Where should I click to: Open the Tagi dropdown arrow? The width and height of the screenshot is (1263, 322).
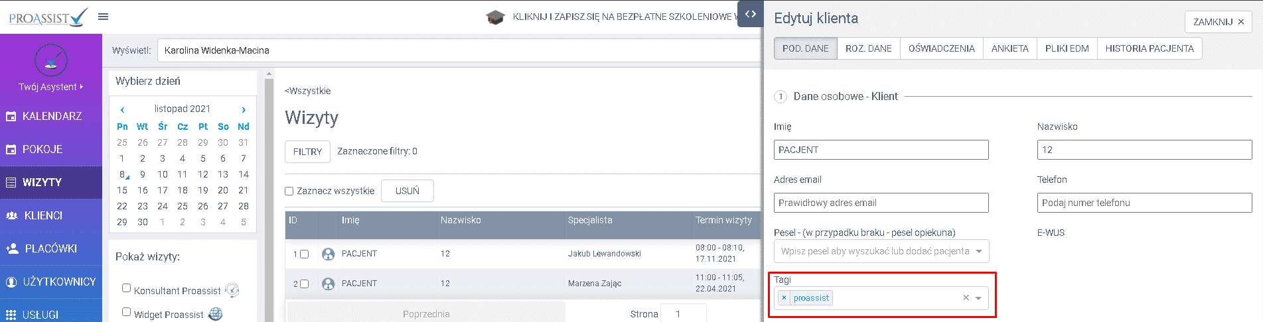(x=978, y=298)
